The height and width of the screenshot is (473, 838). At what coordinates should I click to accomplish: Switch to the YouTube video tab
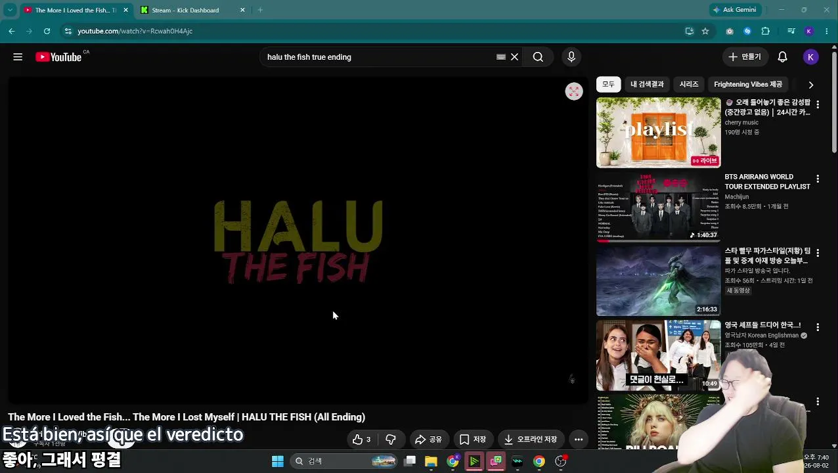76,10
